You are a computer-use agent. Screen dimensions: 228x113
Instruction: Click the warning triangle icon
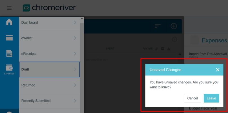[x=169, y=49]
